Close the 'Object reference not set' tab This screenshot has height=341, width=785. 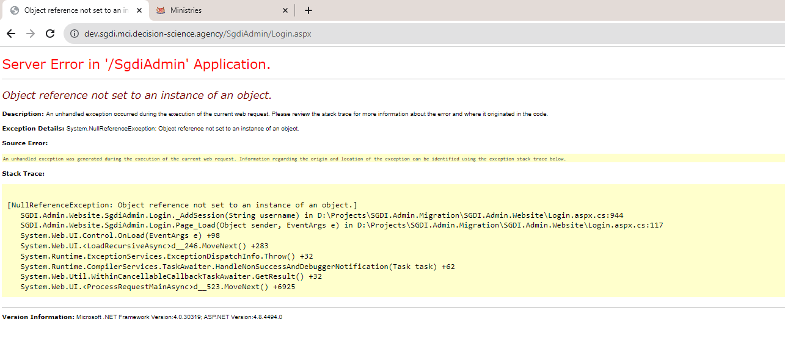point(139,10)
